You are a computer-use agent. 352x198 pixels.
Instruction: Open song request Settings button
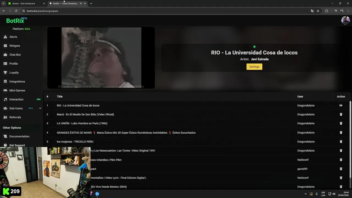254,67
